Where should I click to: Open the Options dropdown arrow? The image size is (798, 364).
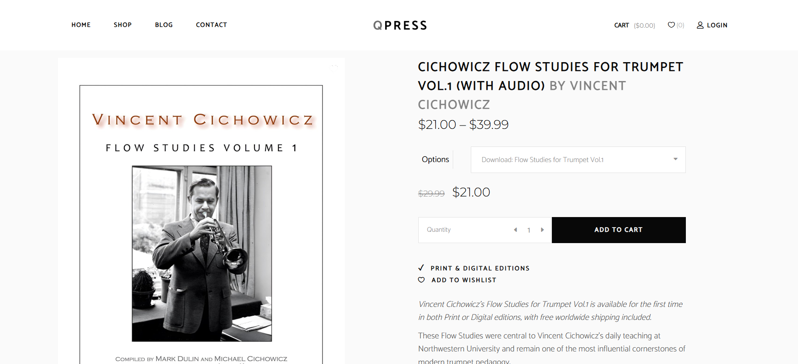point(675,159)
